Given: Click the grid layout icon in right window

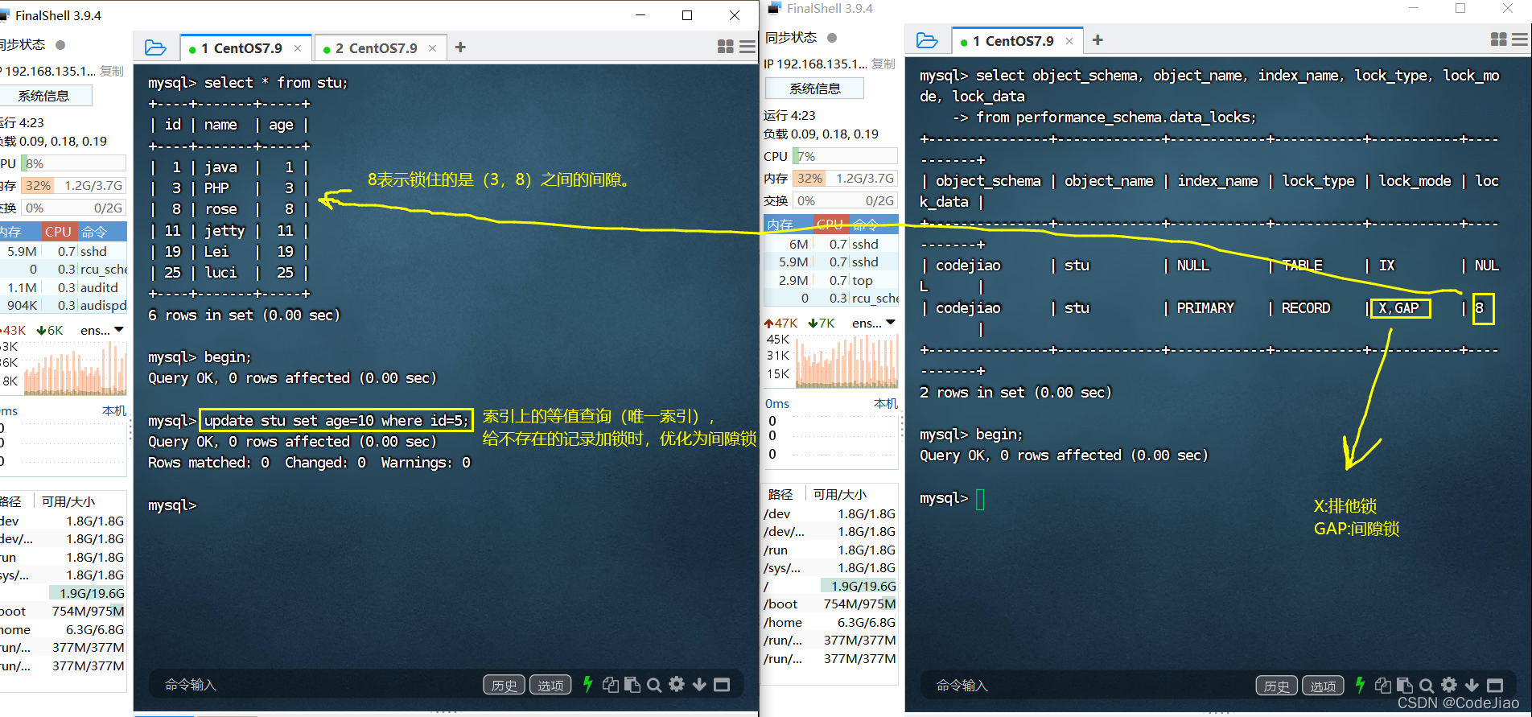Looking at the screenshot, I should click(x=1499, y=39).
